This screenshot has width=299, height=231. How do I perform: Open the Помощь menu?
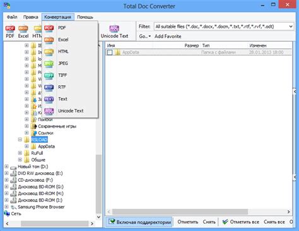click(85, 17)
